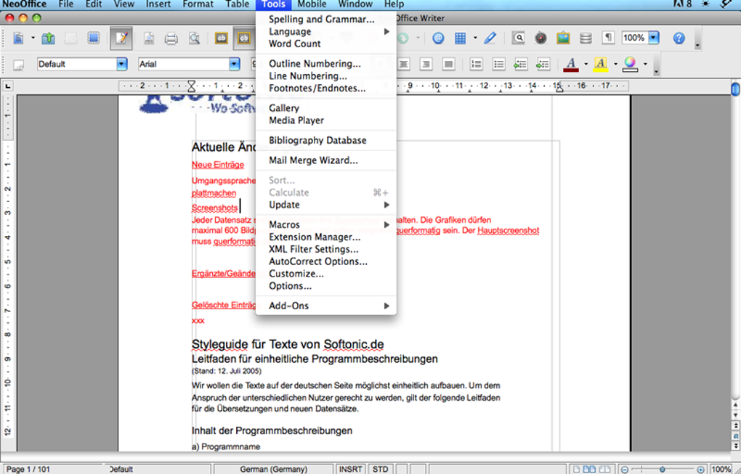Open the New Document dropdown arrow
Image resolution: width=741 pixels, height=474 pixels.
33,38
